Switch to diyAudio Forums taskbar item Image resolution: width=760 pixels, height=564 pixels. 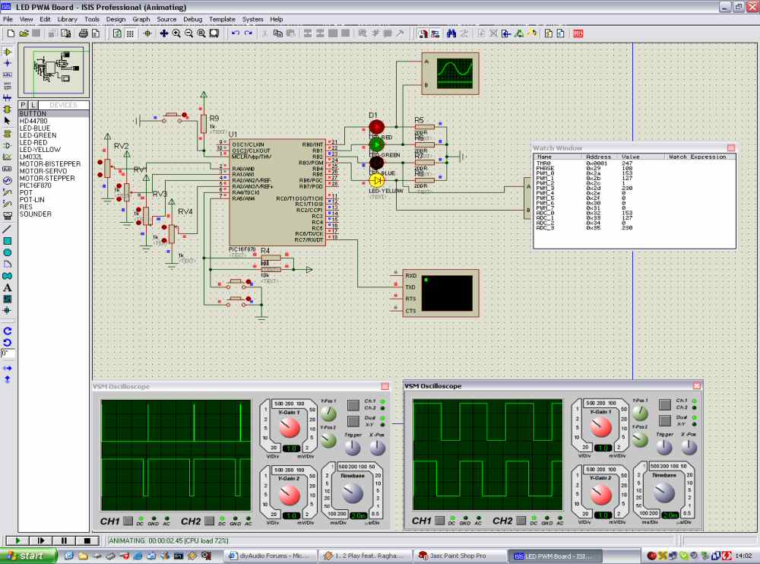(x=271, y=556)
